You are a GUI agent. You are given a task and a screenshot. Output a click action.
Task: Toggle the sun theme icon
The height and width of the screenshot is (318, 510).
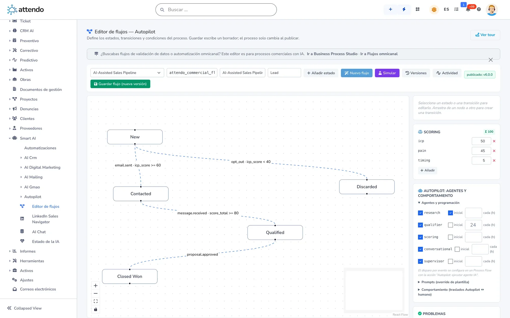tap(434, 10)
